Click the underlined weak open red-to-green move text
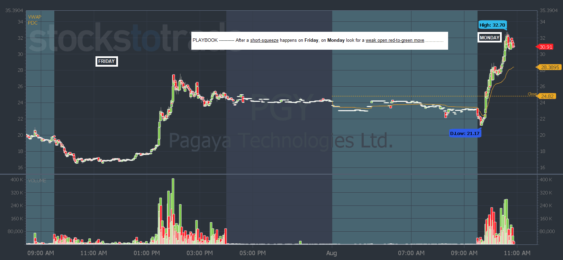The height and width of the screenshot is (260, 563). pos(395,40)
